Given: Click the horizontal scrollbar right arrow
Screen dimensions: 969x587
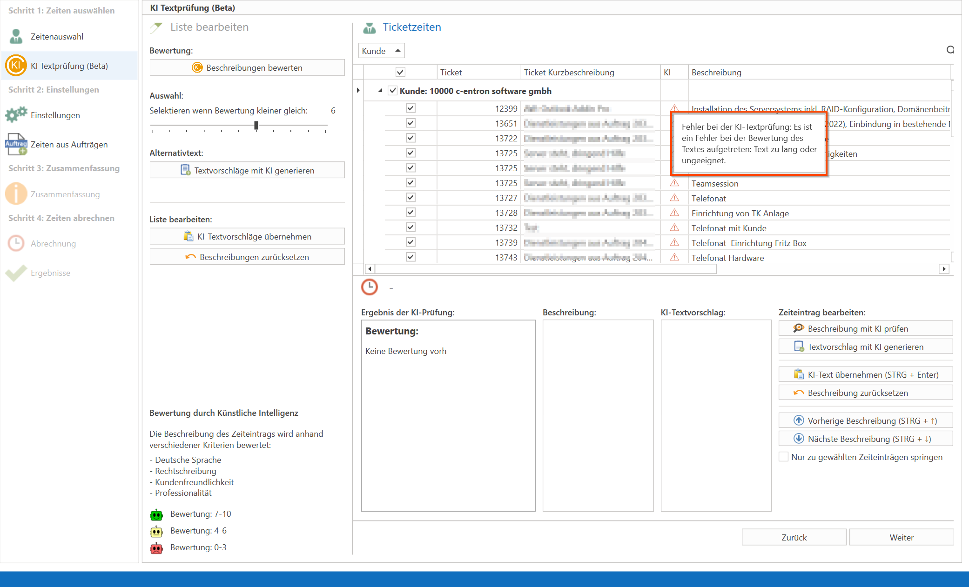Looking at the screenshot, I should click(x=944, y=268).
